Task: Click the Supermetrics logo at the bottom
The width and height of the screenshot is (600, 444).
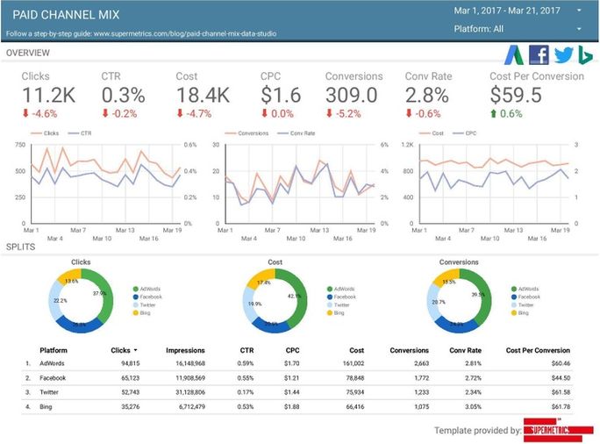Action: [x=558, y=431]
